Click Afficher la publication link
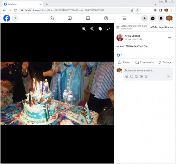The width and height of the screenshot is (176, 164). pyautogui.click(x=162, y=27)
